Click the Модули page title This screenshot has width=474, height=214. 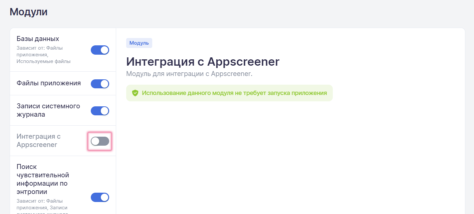pos(28,12)
